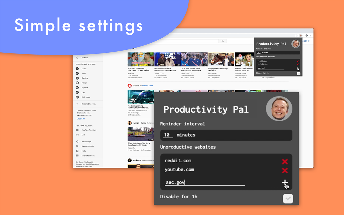This screenshot has height=215, width=344.
Task: Open the Productivity Pal extension toolbar icon
Action: [301, 35]
